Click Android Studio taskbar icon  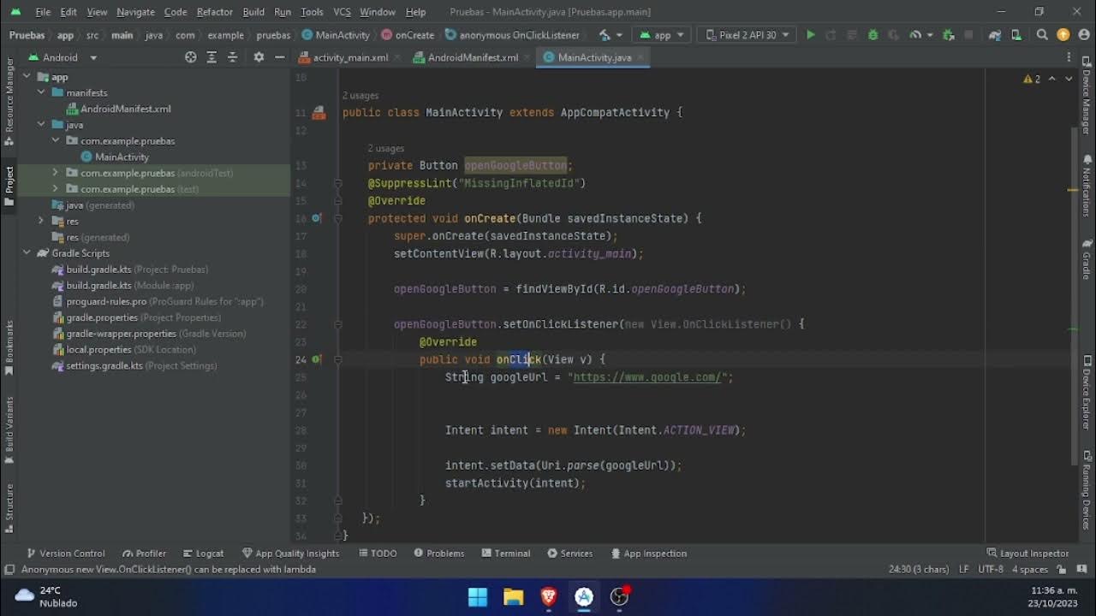(x=584, y=596)
